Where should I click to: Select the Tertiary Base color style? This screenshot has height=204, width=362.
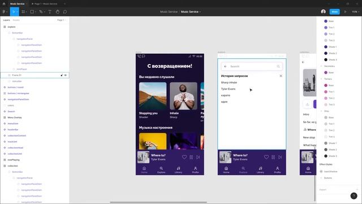coord(329,86)
